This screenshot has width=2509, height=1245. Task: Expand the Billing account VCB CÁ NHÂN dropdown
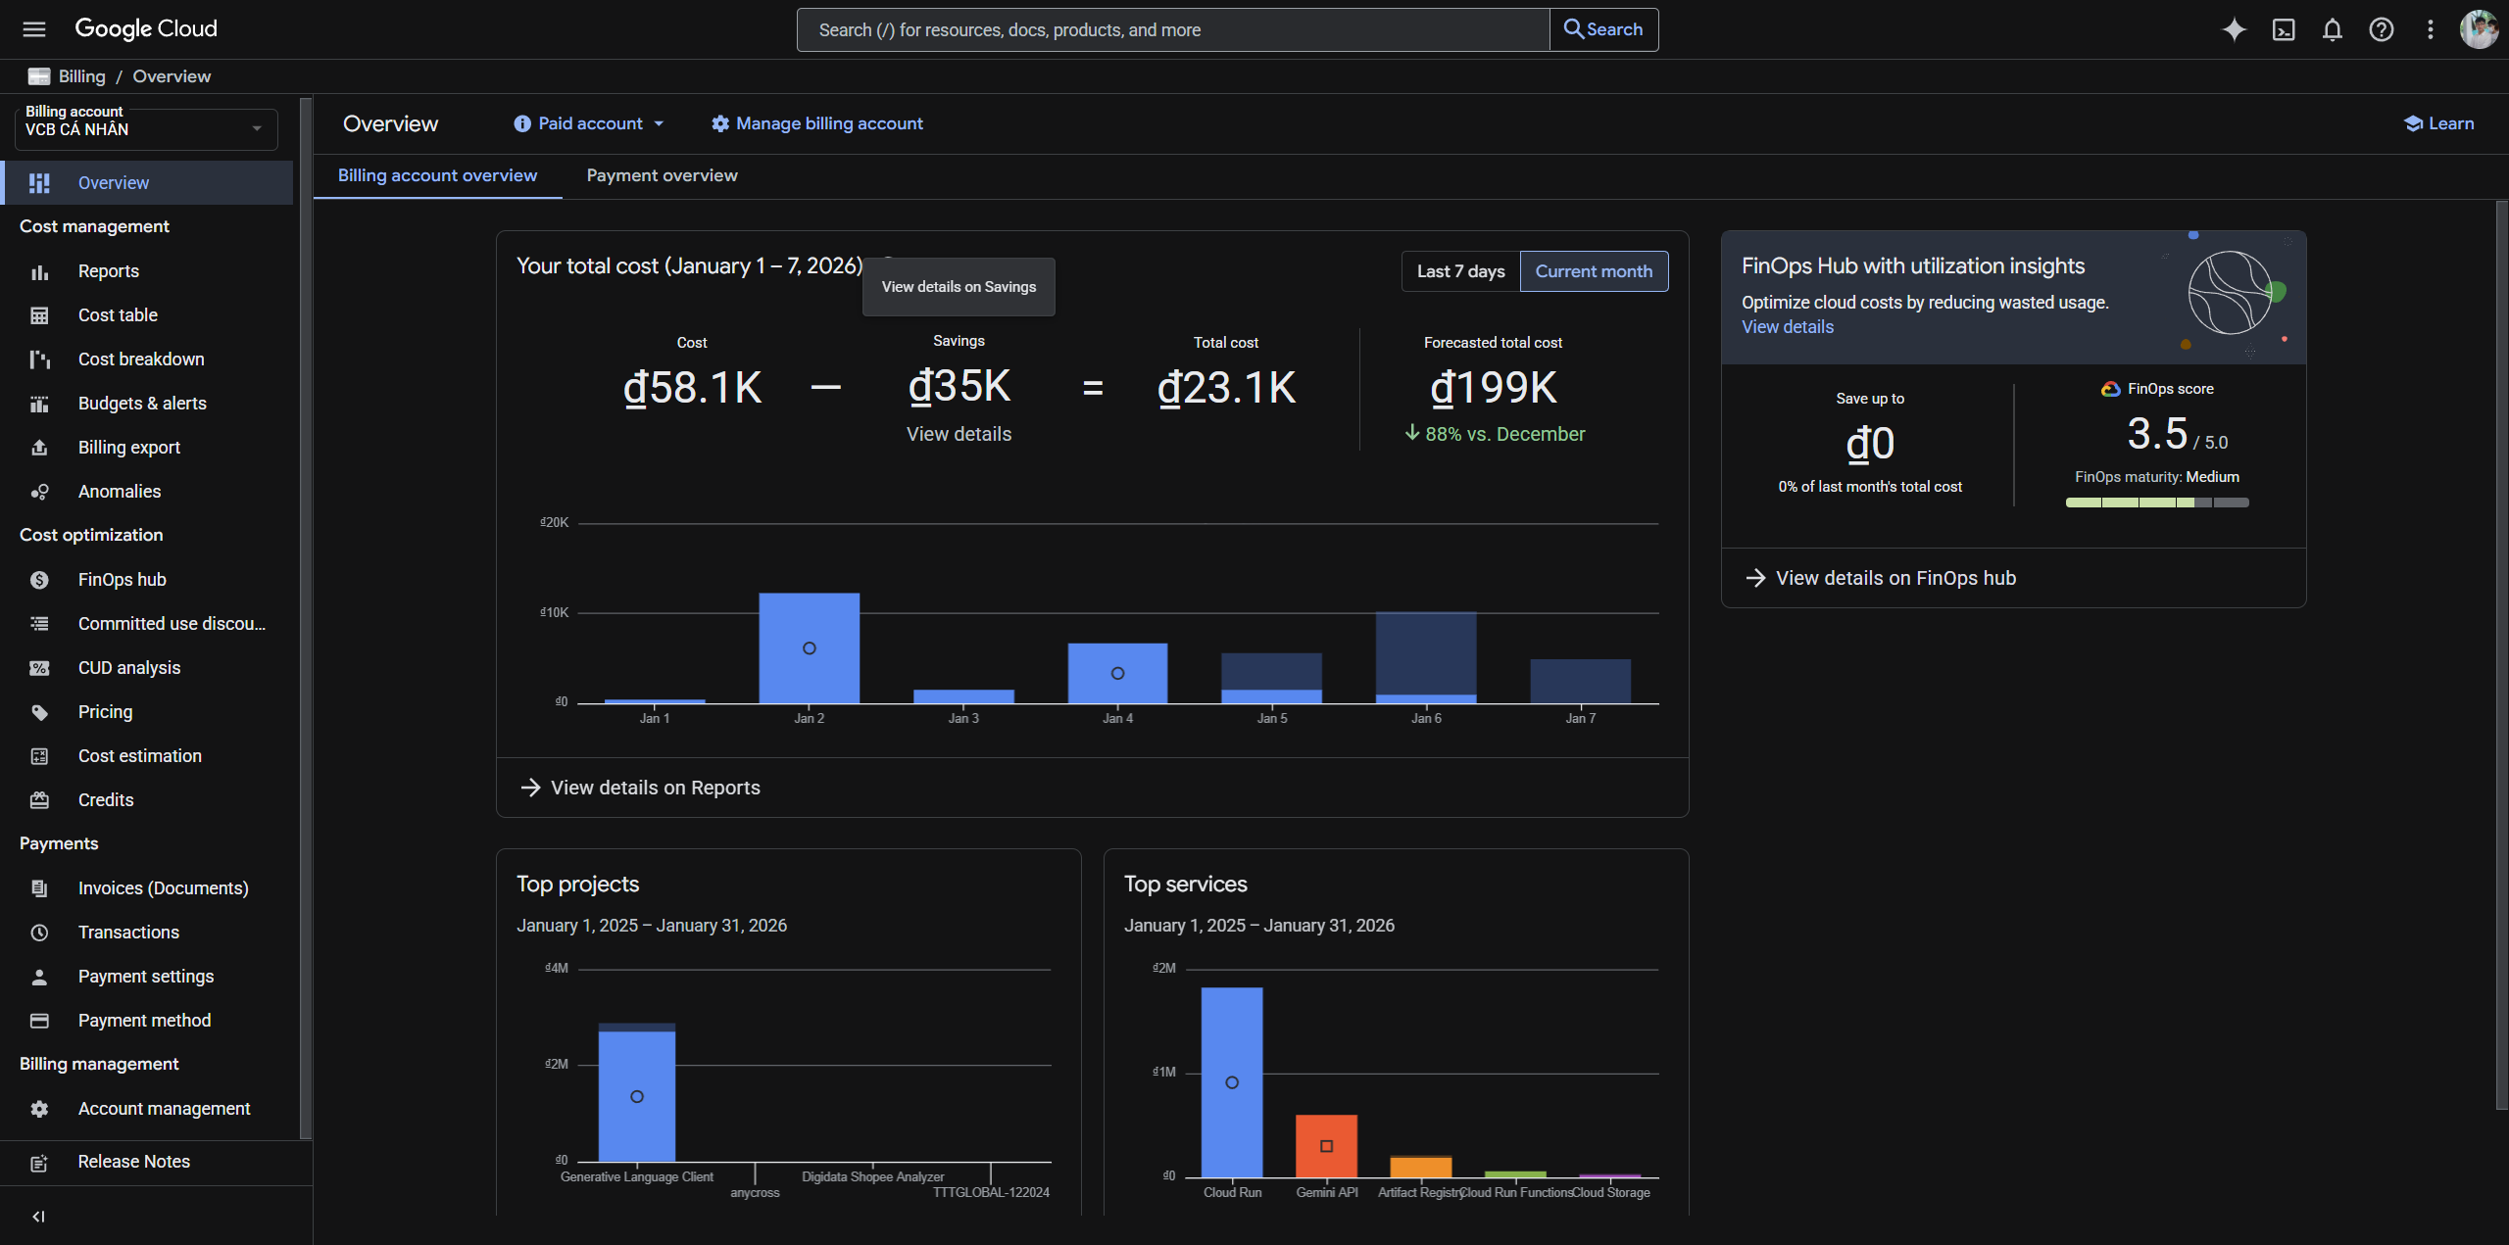pyautogui.click(x=146, y=129)
